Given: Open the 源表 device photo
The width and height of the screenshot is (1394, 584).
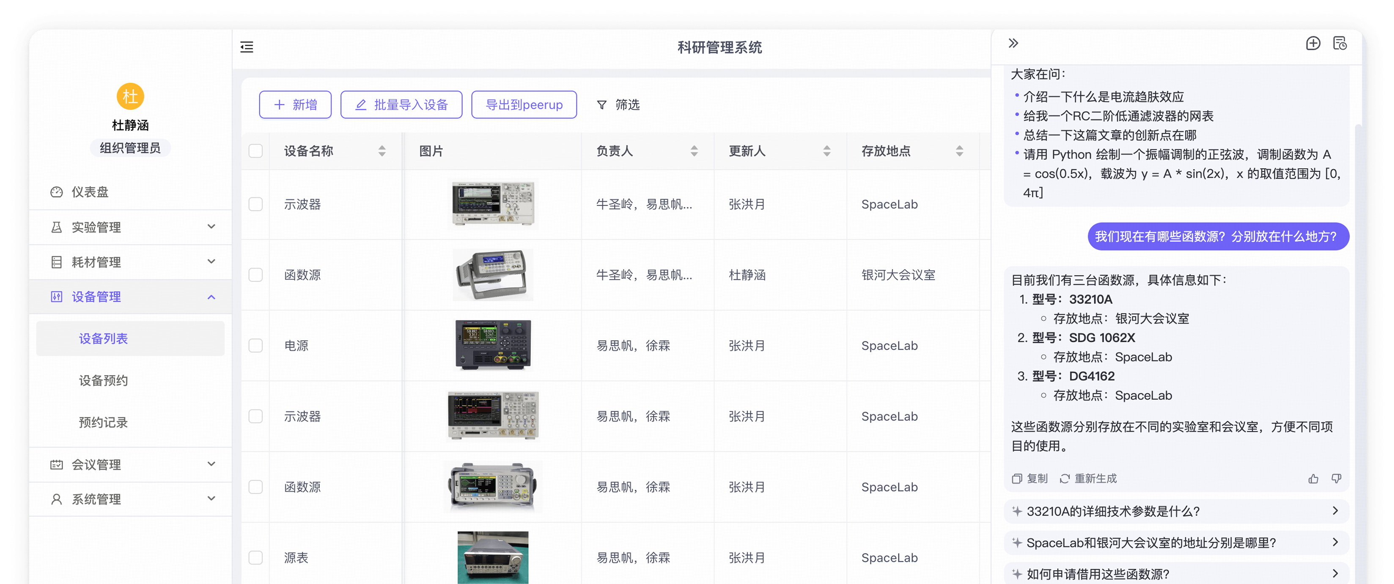Looking at the screenshot, I should click(492, 557).
